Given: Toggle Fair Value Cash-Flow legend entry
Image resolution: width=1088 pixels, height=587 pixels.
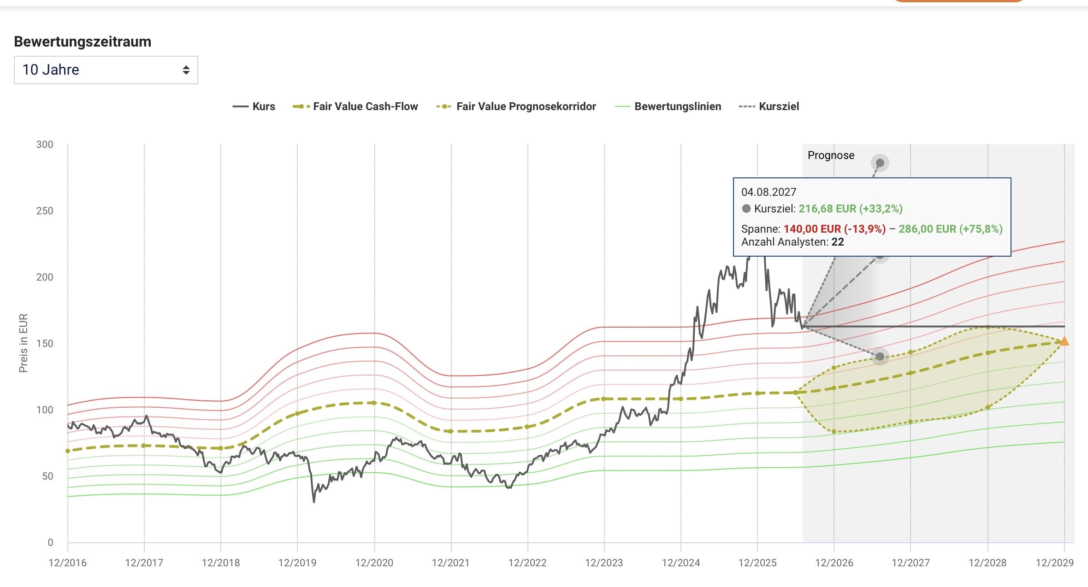Looking at the screenshot, I should 355,106.
